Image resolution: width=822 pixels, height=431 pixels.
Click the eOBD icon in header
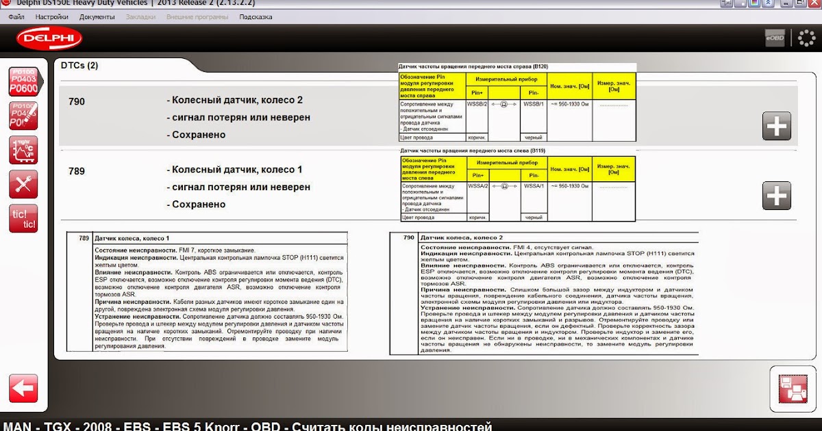click(x=774, y=39)
